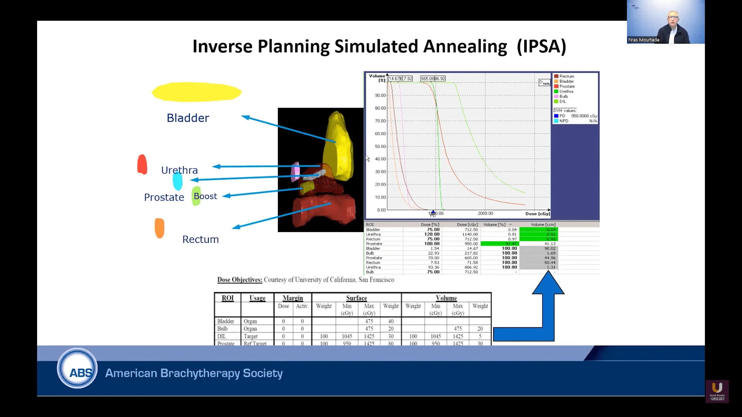Viewport: 742px width, 417px height.
Task: Click the Dose [cGy] x-axis title
Action: [x=538, y=214]
